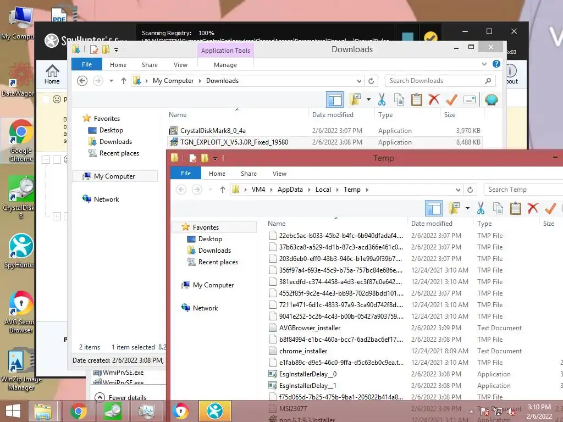Refresh the Downloads address bar
563x422 pixels.
(x=371, y=81)
